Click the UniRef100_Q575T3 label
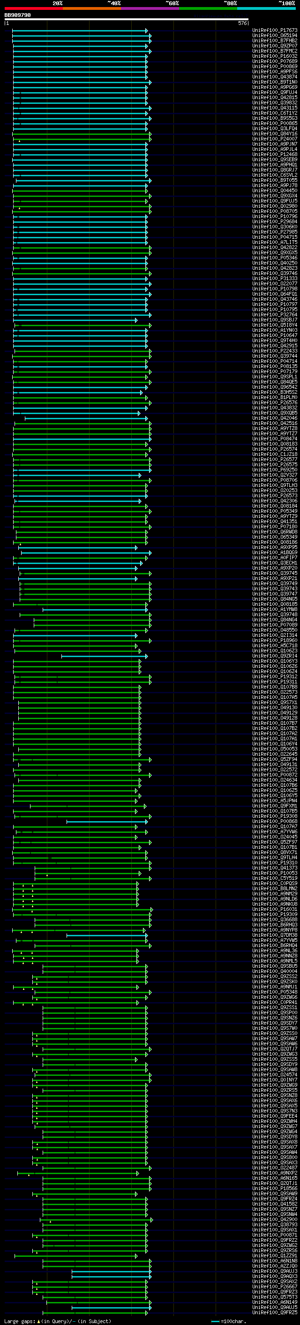 [x=275, y=1297]
